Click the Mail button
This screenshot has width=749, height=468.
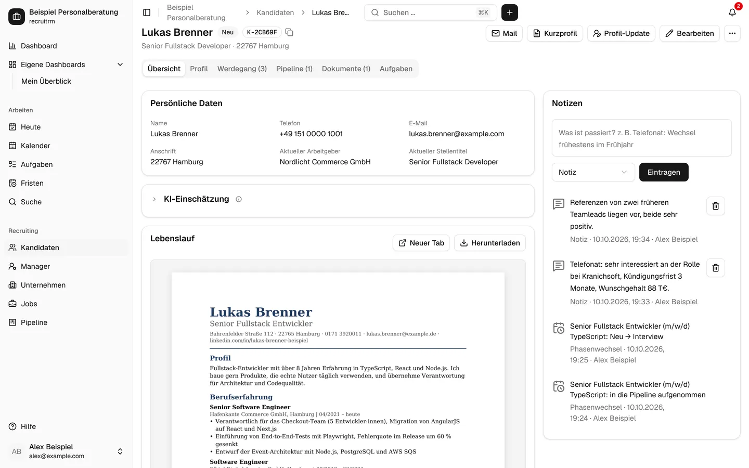(x=504, y=33)
